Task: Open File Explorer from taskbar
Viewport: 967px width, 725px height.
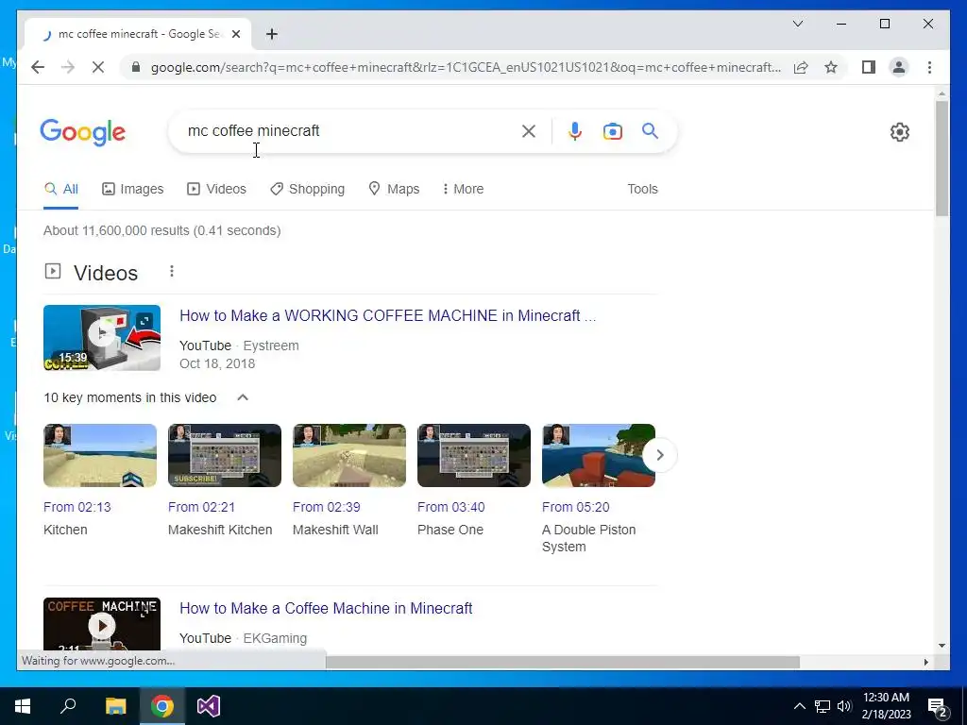Action: tap(115, 706)
